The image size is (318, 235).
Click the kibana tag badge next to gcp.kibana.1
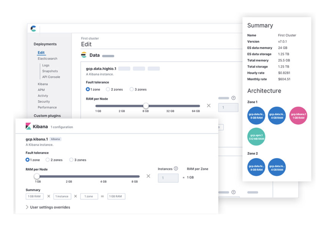[x=55, y=139]
